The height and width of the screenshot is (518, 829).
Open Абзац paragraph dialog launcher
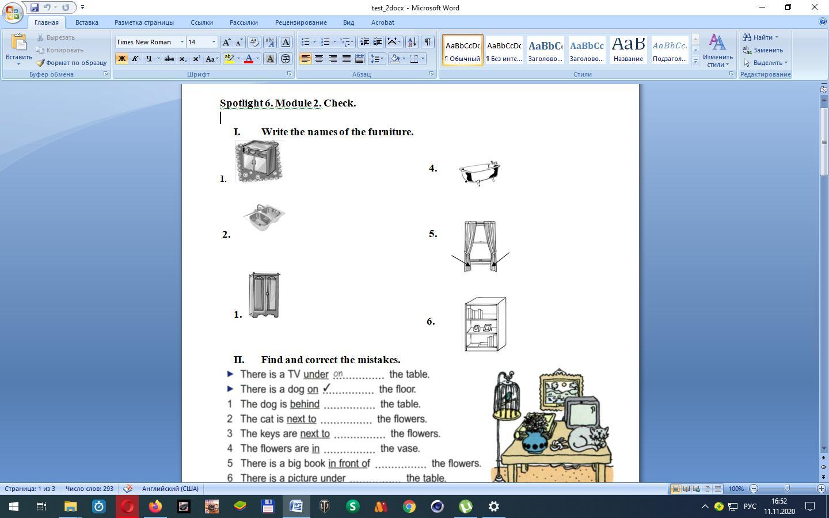pyautogui.click(x=431, y=74)
